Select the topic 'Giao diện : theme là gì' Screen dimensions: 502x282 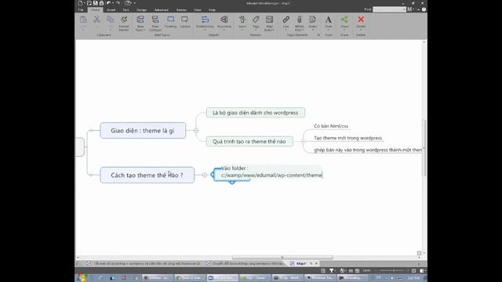coord(143,131)
